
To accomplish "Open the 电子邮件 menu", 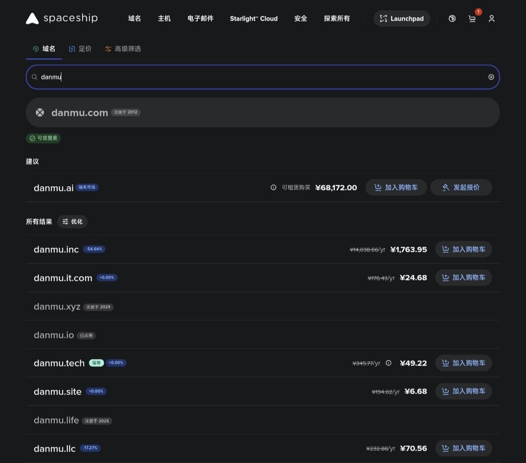I will click(x=200, y=18).
